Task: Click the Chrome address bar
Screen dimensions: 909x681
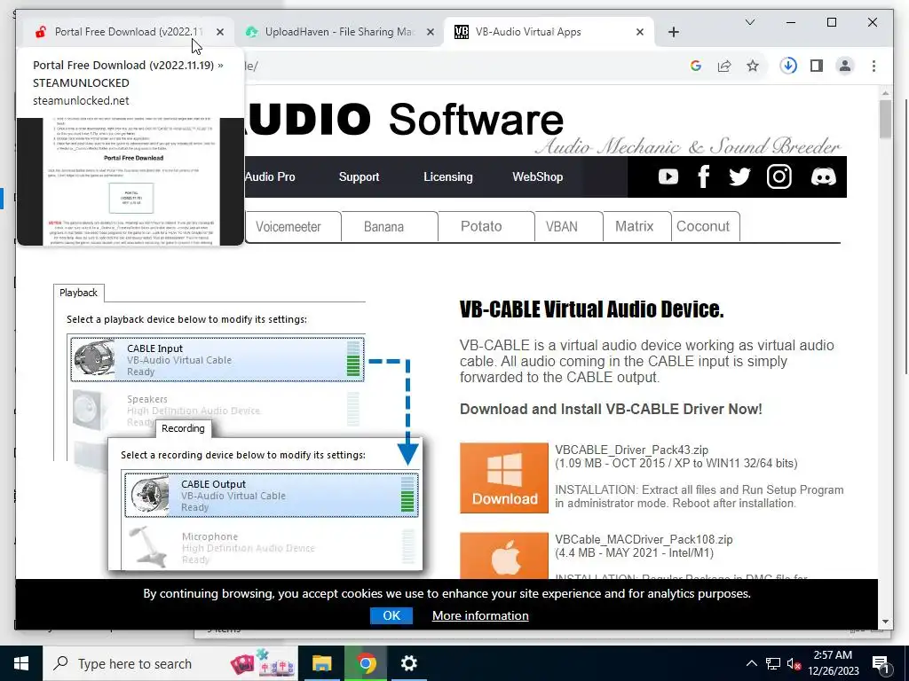Action: (463, 66)
